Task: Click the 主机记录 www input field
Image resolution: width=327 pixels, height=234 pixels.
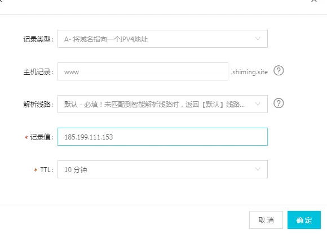Action: (143, 71)
